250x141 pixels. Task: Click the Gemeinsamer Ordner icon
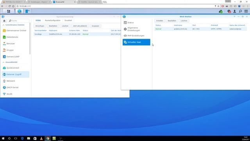click(4, 31)
